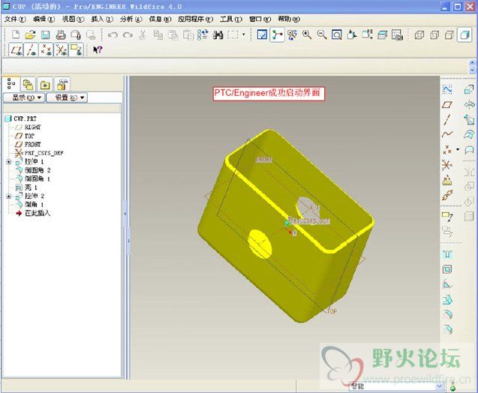The image size is (478, 393).
Task: Open the view manager icon
Action: (x=397, y=34)
